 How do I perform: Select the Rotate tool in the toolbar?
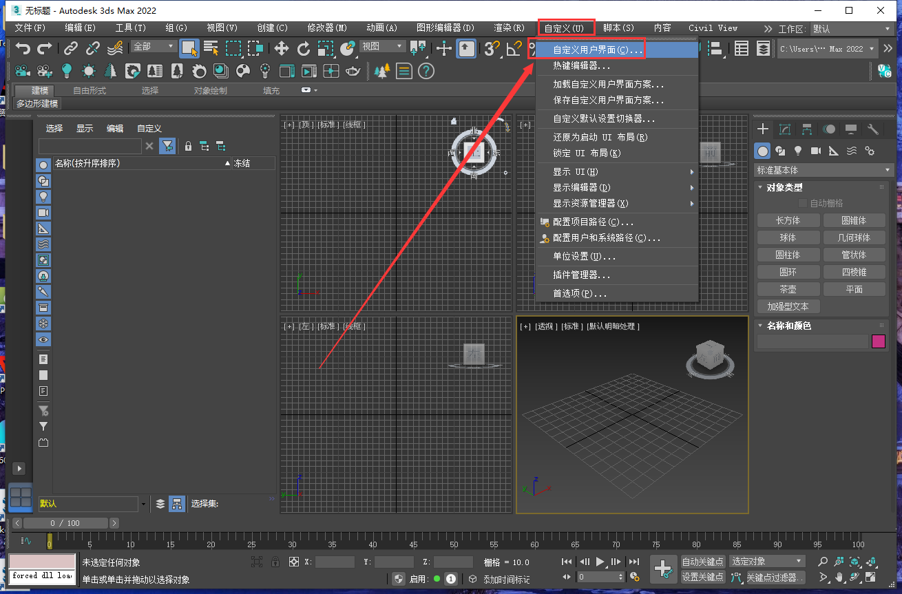coord(304,48)
